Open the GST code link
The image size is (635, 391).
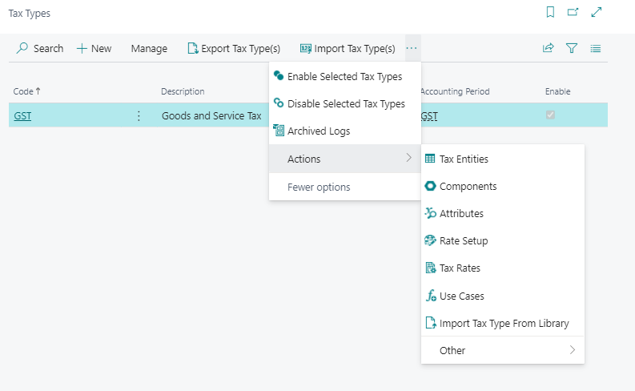point(22,116)
